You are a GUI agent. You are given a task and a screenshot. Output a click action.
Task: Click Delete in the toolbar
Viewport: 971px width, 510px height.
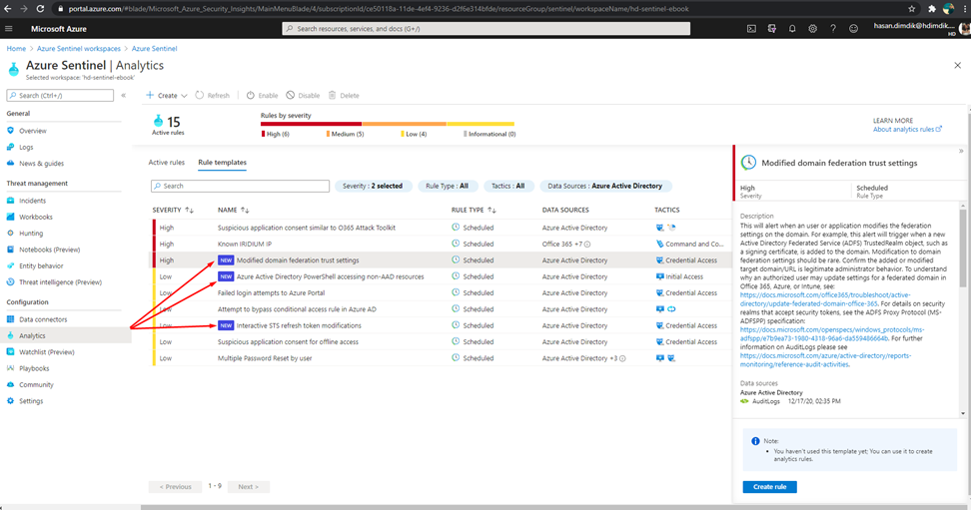(344, 96)
